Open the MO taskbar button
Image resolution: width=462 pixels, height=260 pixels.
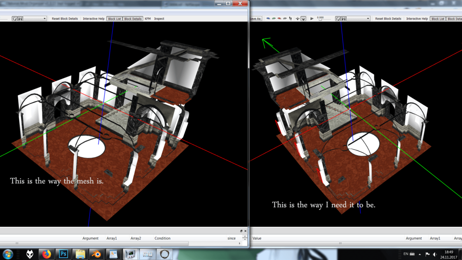pyautogui.click(x=147, y=254)
